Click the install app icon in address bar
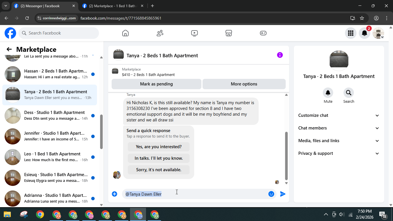The width and height of the screenshot is (393, 221). [353, 18]
